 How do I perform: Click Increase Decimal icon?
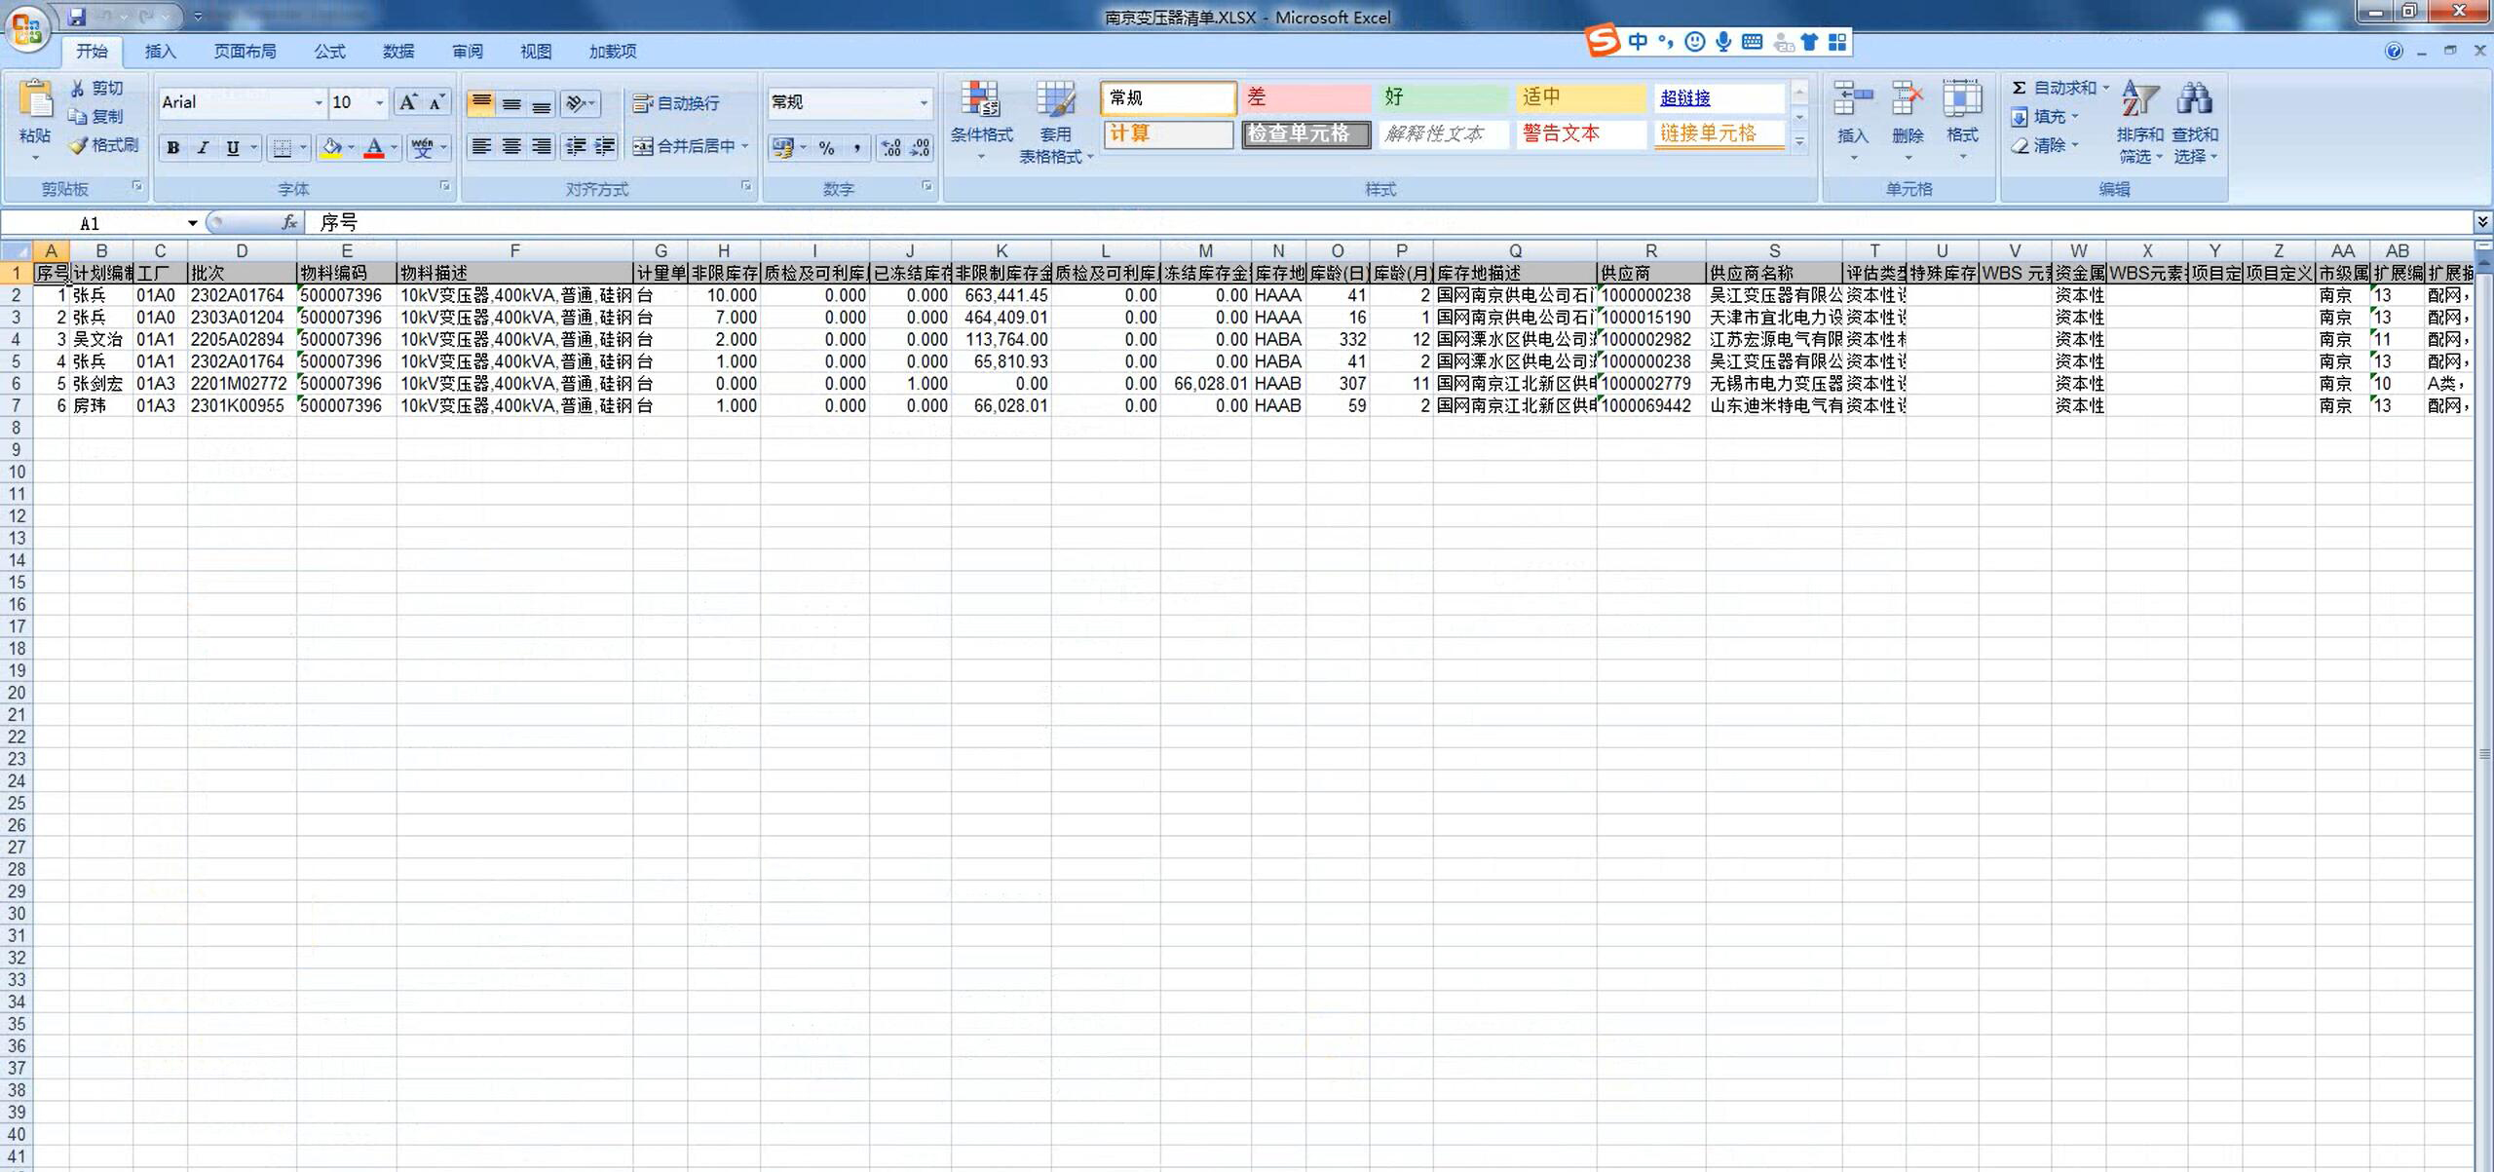pos(890,147)
